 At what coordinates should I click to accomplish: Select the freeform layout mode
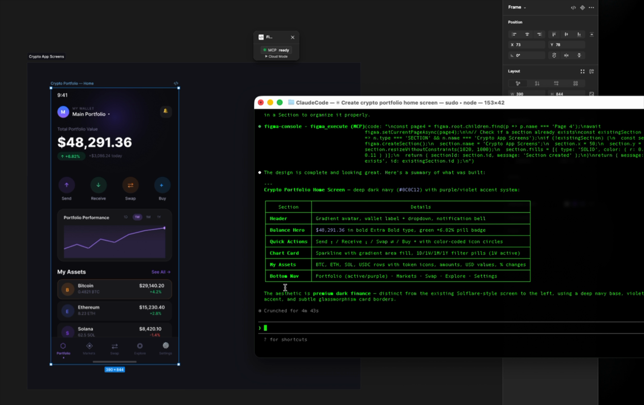(x=518, y=83)
